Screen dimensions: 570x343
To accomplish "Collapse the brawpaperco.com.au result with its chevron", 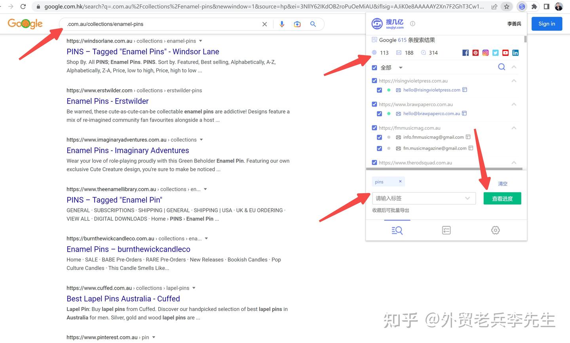I will [514, 104].
